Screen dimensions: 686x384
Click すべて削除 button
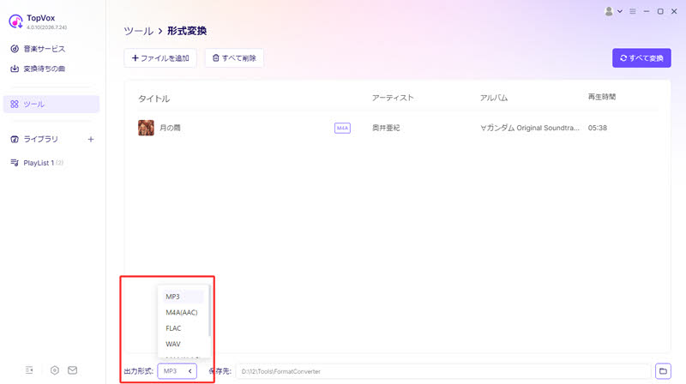(x=234, y=57)
